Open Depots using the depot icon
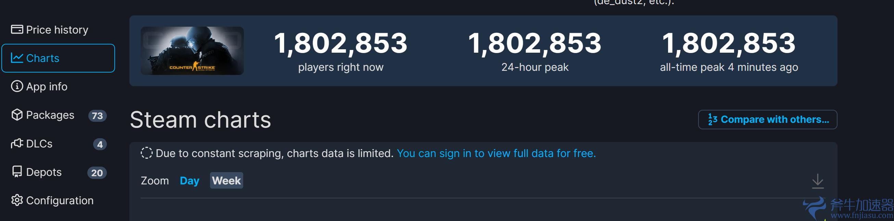Image resolution: width=894 pixels, height=221 pixels. click(17, 172)
